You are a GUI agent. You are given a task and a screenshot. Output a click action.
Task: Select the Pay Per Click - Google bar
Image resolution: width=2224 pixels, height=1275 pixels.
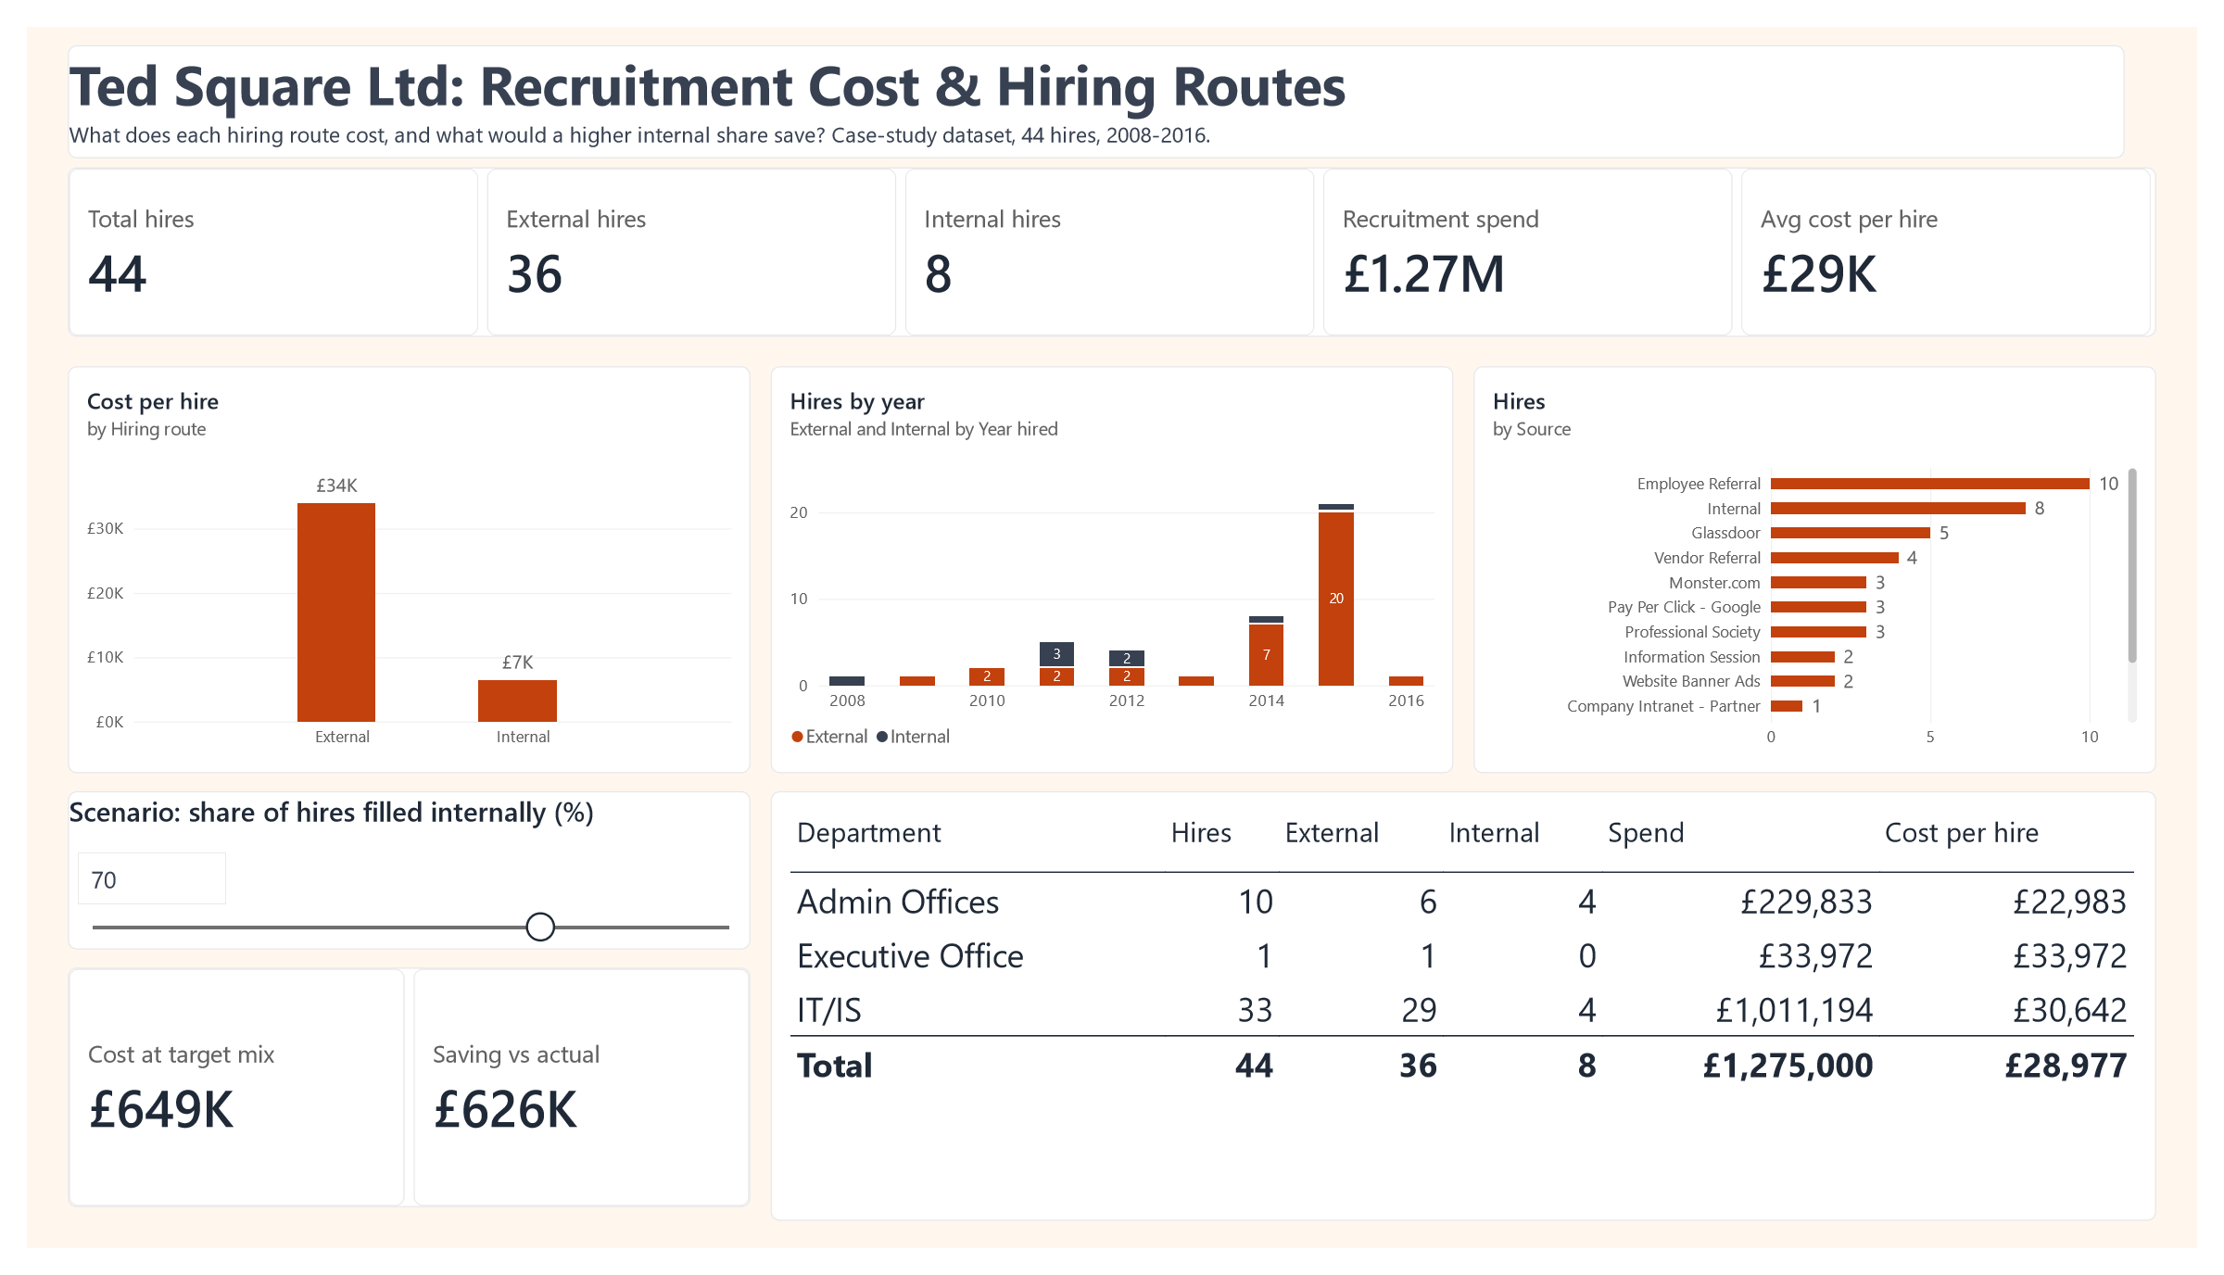pyautogui.click(x=1818, y=607)
